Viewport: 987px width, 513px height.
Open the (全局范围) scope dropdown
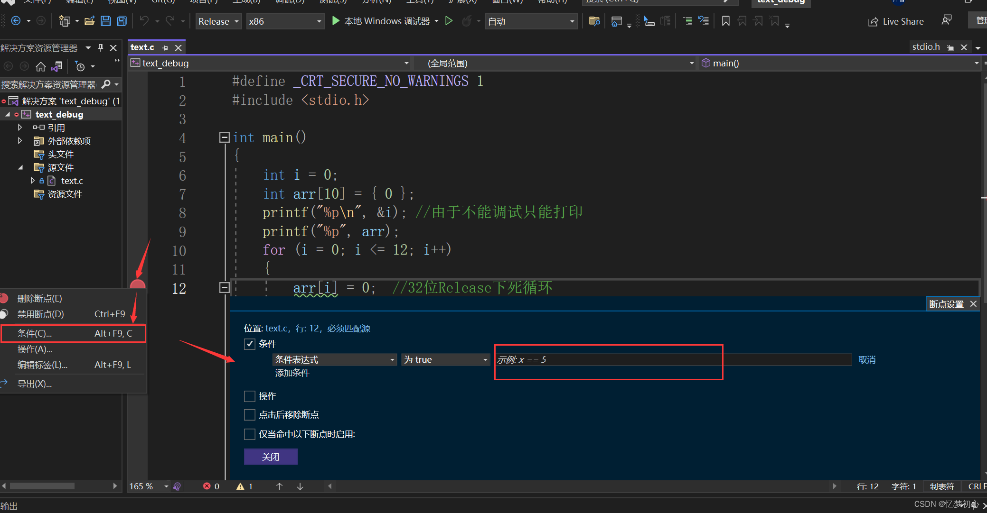point(555,63)
